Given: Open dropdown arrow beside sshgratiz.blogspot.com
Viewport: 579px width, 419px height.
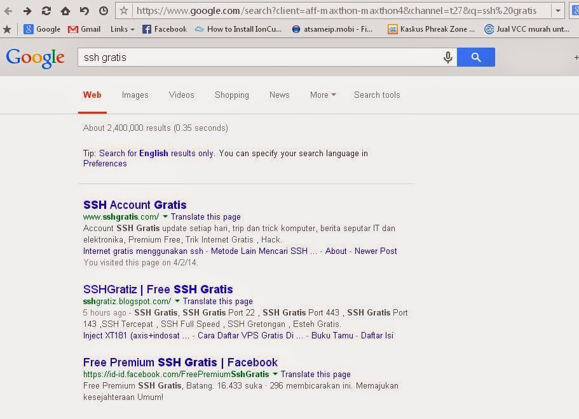Looking at the screenshot, I should pyautogui.click(x=177, y=301).
